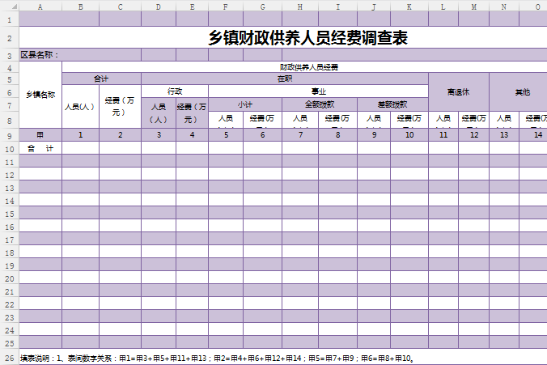Click the 区县名称 cell
547x365 pixels.
click(x=40, y=55)
